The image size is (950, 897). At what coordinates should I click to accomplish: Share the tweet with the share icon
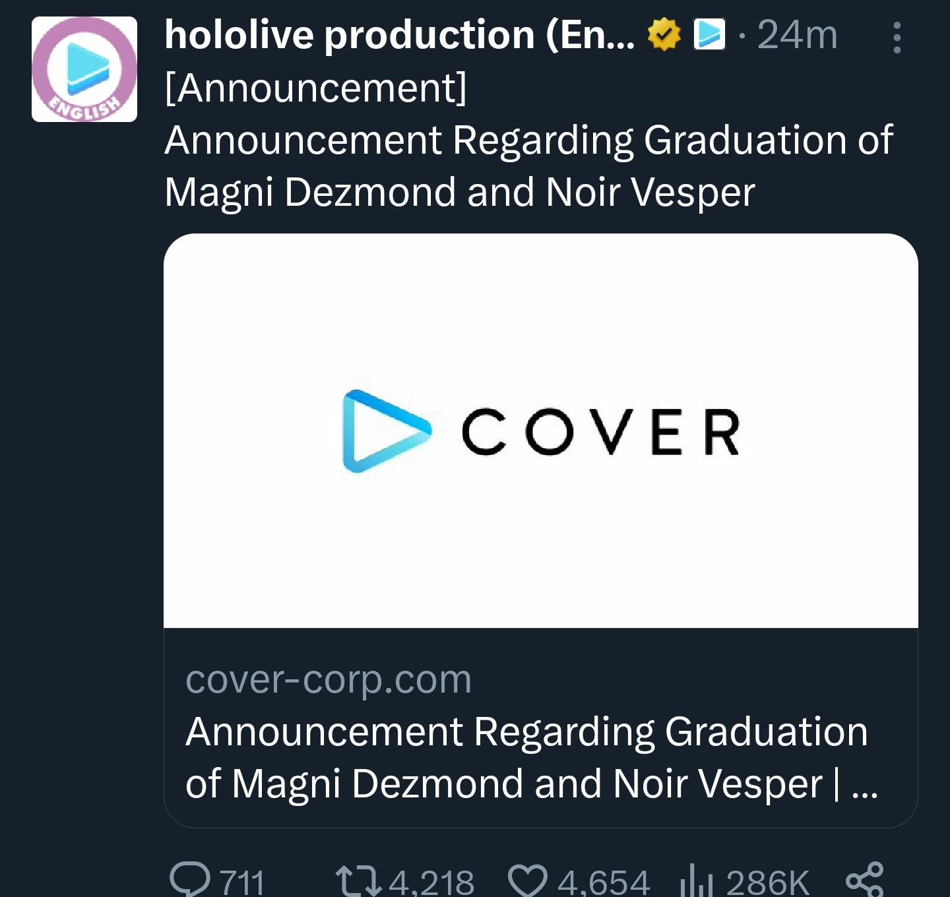tap(864, 879)
